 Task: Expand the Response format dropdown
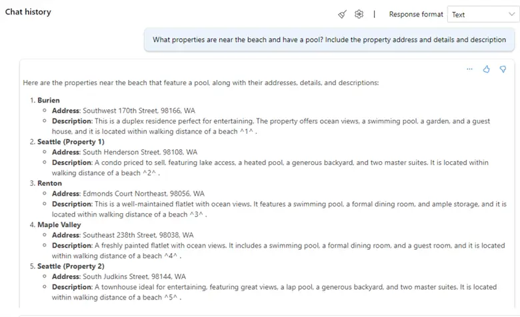coord(481,14)
